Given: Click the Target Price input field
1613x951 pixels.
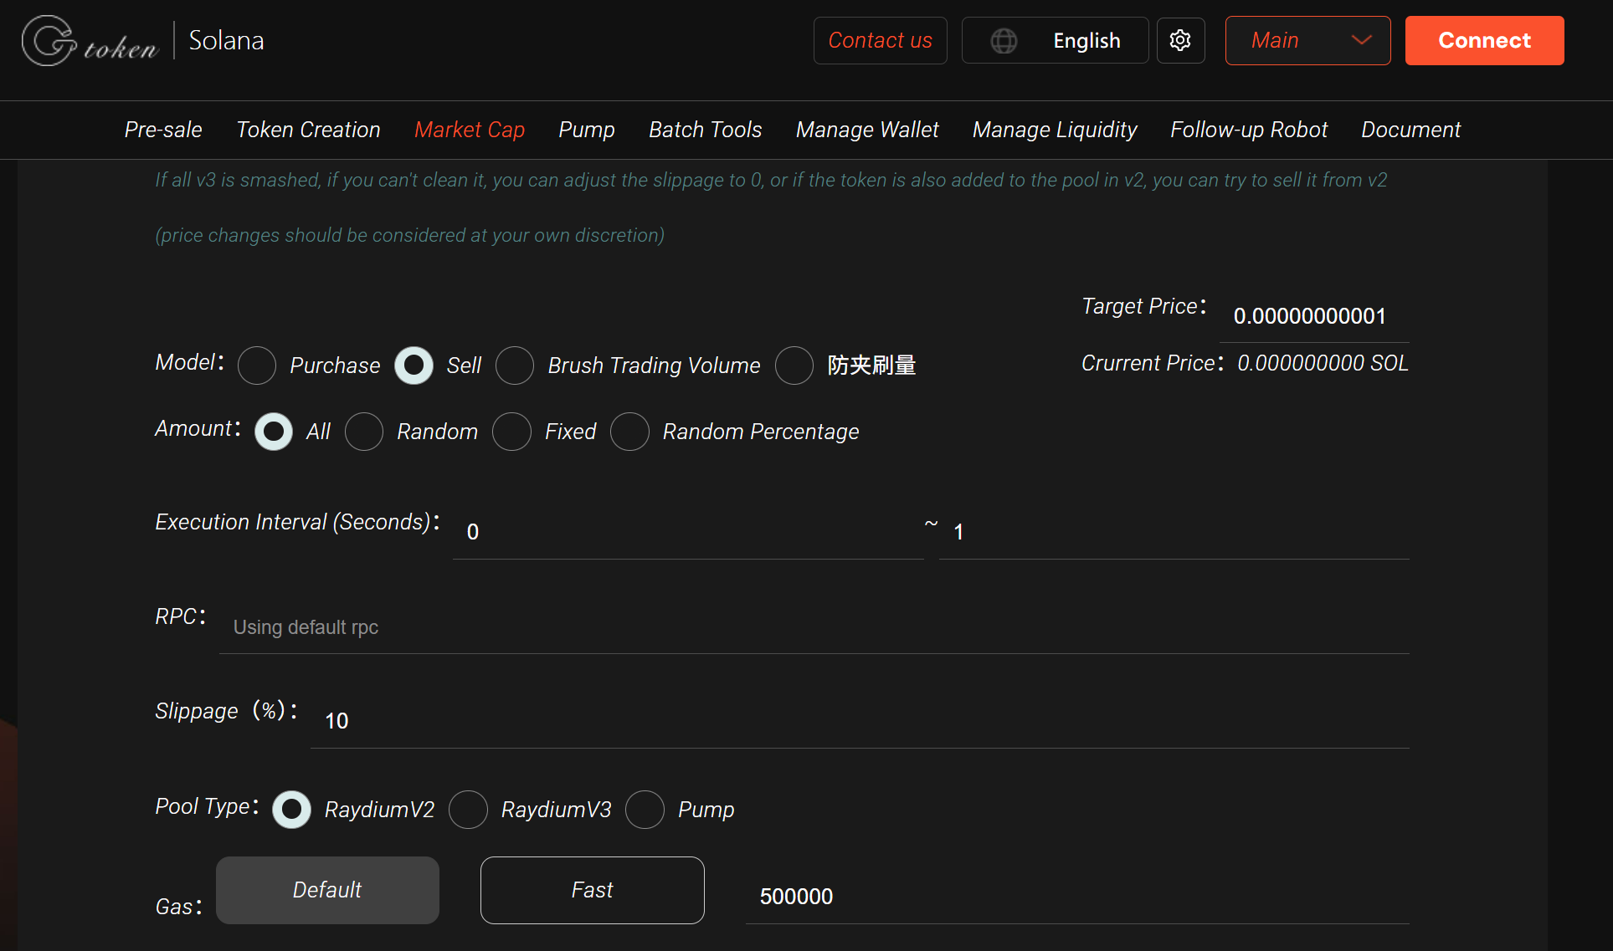Looking at the screenshot, I should (x=1313, y=316).
